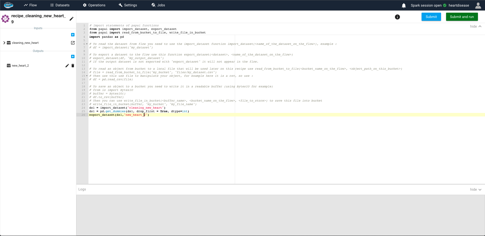Go to the Datasets page
This screenshot has height=236, width=485.
[x=60, y=5]
